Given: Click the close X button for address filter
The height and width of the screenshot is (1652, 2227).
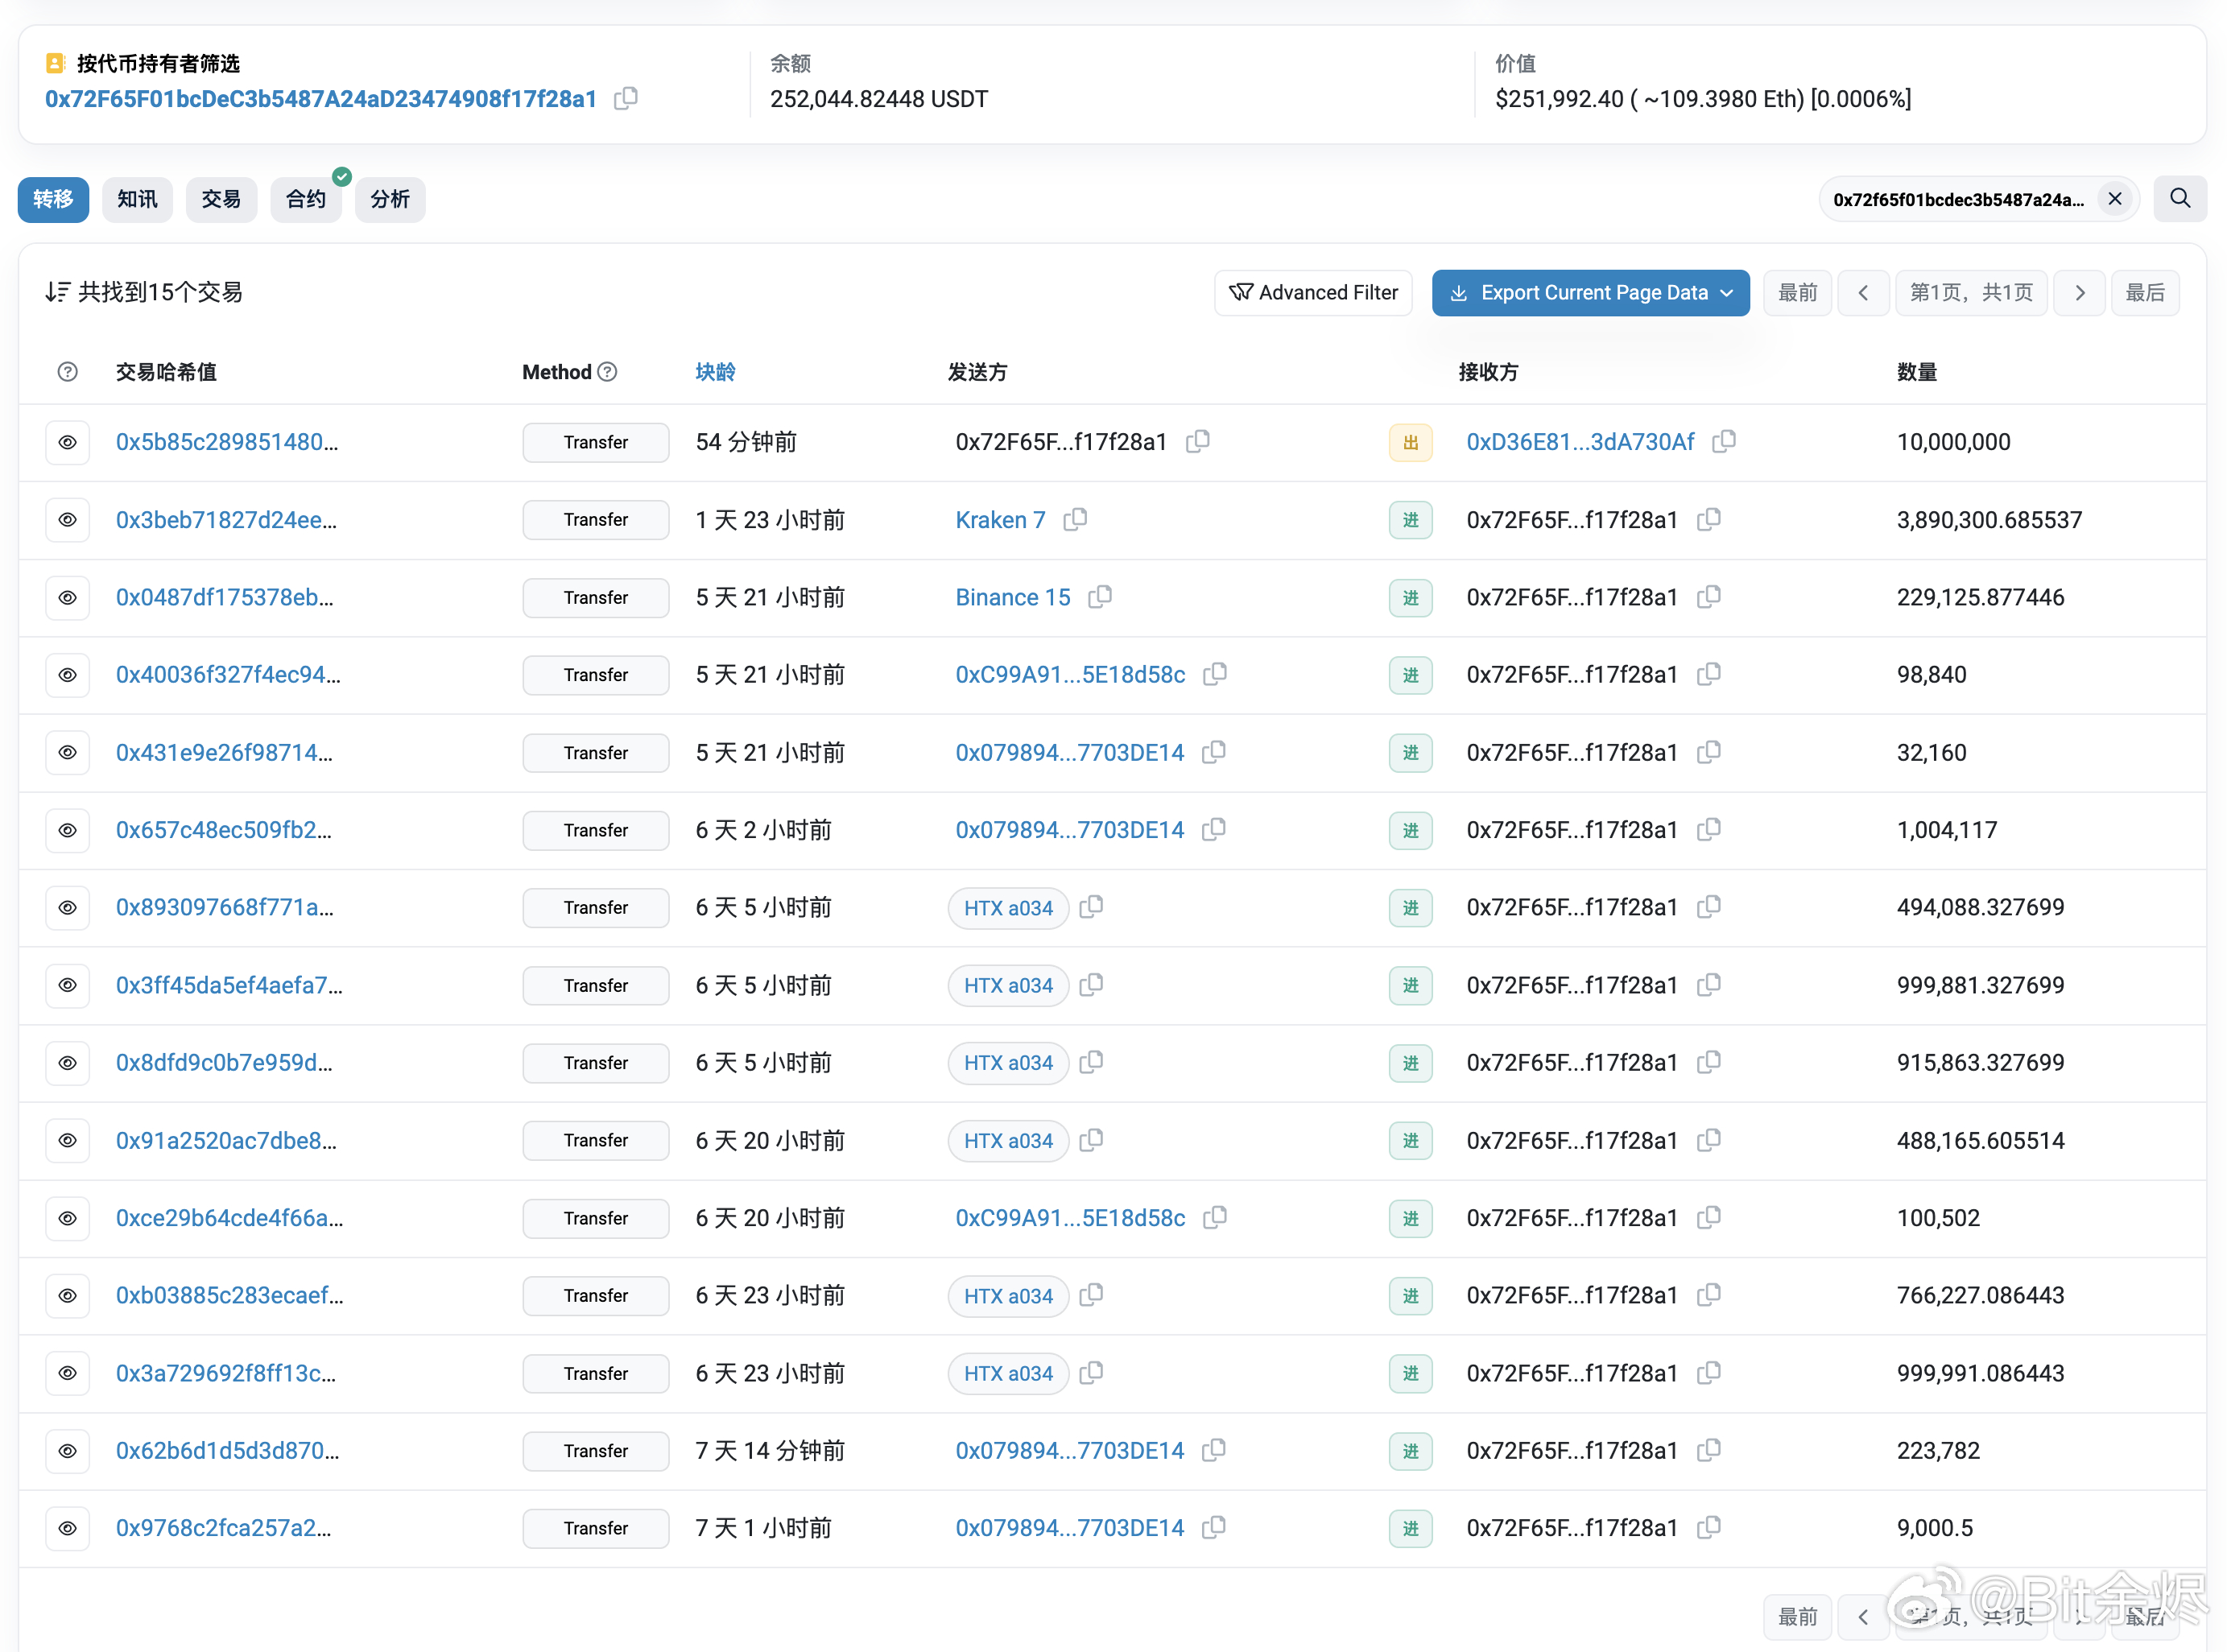Looking at the screenshot, I should [2118, 200].
